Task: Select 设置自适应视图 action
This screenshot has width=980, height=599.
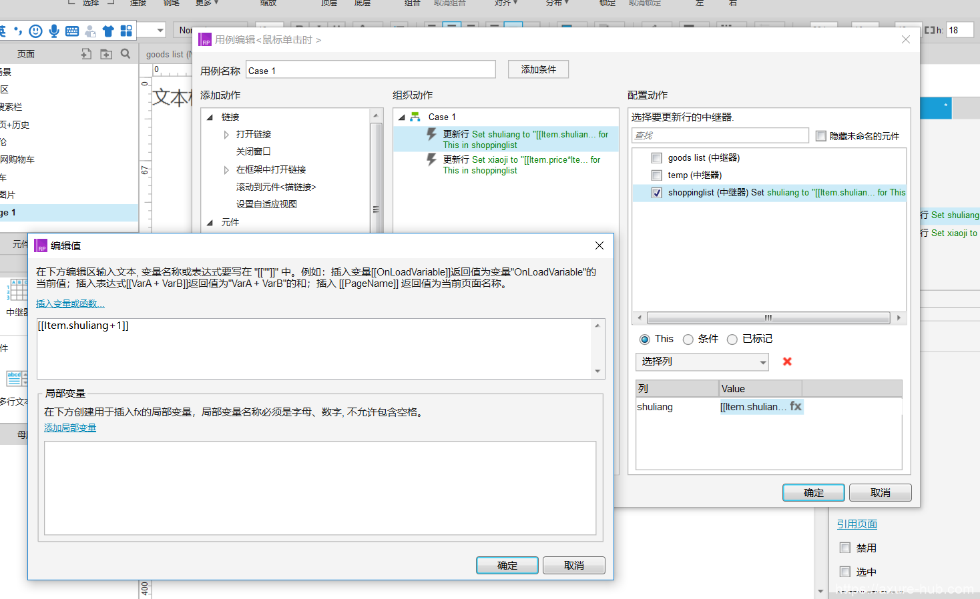Action: coord(266,205)
